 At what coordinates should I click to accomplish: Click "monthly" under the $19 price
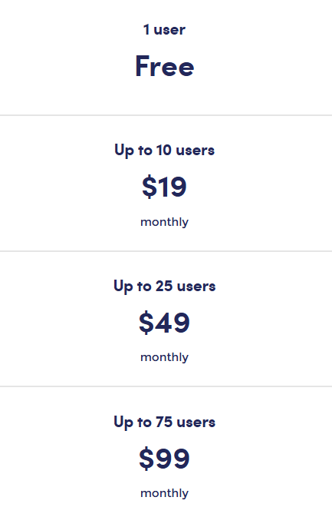click(164, 222)
